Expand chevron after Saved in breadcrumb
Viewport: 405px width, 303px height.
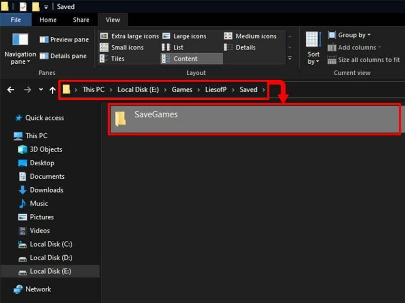point(264,90)
